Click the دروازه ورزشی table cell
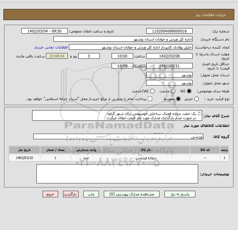This screenshot has height=230, width=238. 146,158
